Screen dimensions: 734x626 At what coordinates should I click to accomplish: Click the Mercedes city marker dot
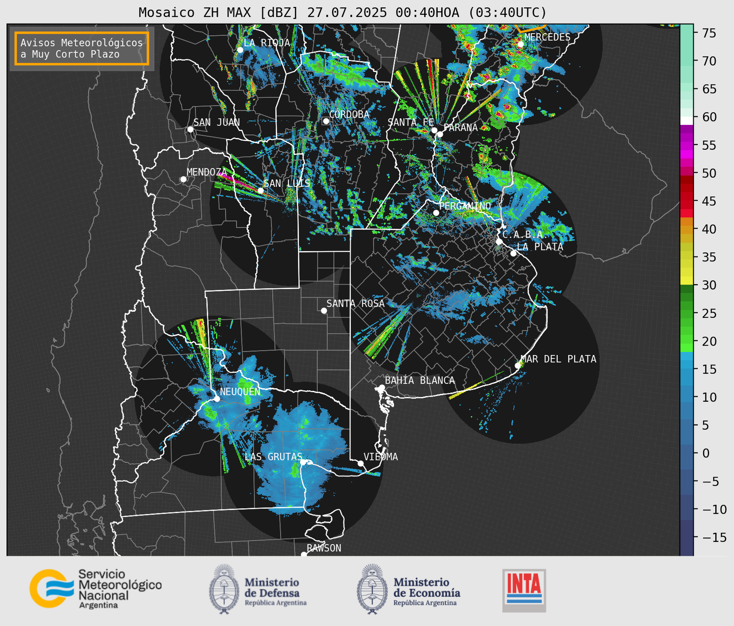[x=520, y=44]
